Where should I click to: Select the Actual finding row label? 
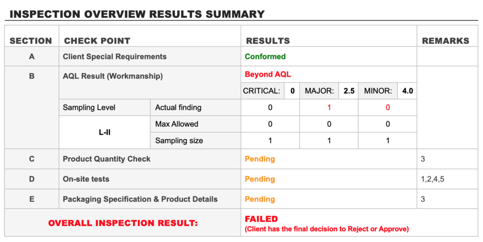pos(178,107)
